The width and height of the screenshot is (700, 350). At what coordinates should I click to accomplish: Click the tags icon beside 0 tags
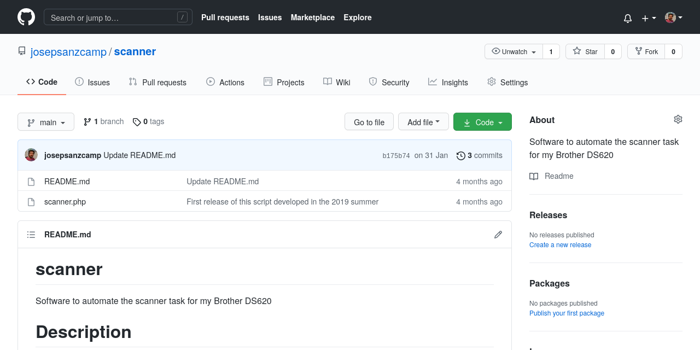(x=137, y=121)
